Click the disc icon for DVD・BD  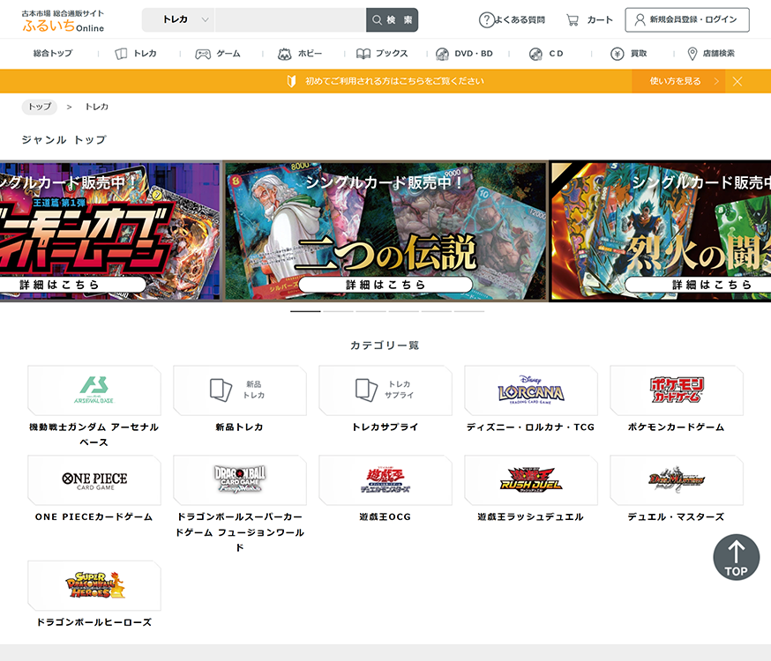[441, 54]
